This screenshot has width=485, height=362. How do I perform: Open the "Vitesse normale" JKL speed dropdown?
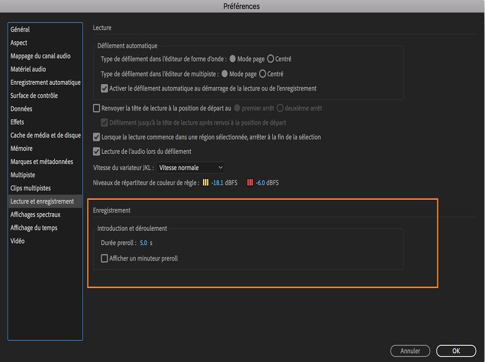click(191, 168)
